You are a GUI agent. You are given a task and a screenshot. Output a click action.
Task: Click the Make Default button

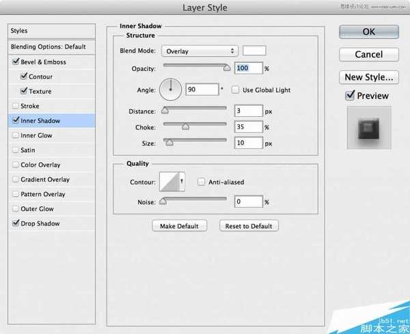(179, 226)
